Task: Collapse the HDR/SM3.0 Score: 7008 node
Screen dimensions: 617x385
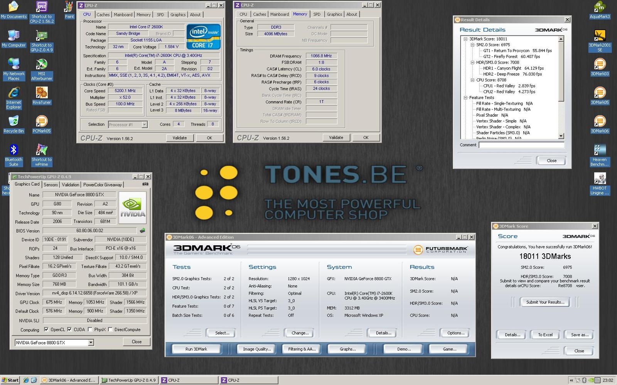Action: 472,62
